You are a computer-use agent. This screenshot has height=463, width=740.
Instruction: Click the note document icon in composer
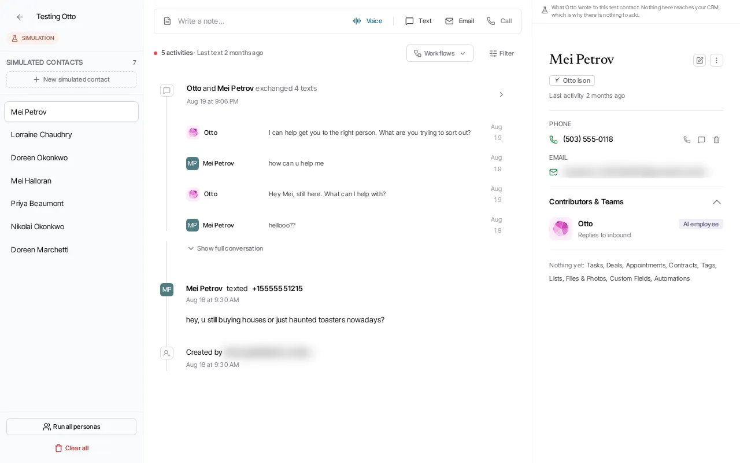(x=167, y=21)
